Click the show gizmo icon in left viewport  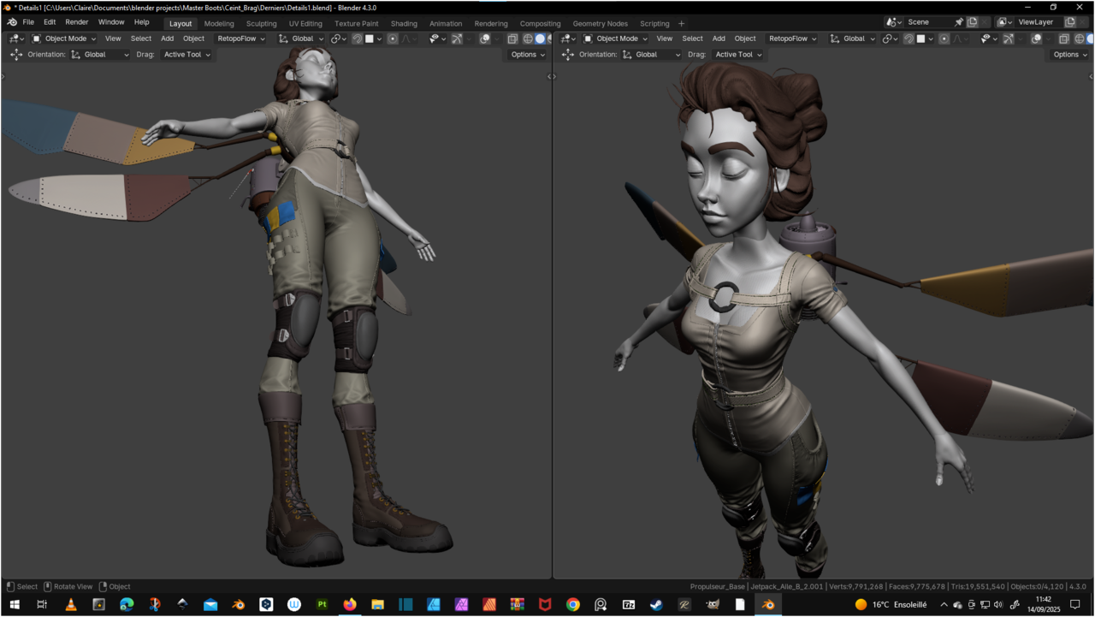pyautogui.click(x=457, y=39)
